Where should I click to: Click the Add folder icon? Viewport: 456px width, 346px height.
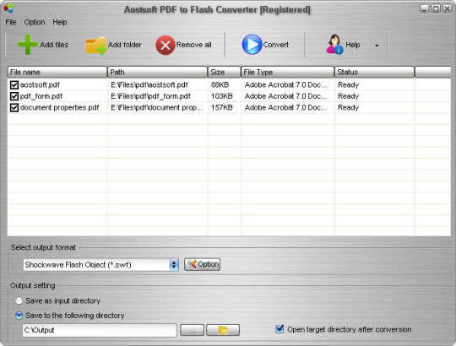(96, 45)
